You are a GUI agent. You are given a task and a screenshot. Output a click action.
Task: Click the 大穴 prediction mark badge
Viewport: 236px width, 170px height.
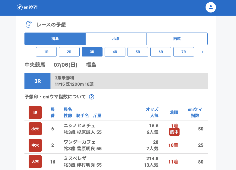(35, 162)
